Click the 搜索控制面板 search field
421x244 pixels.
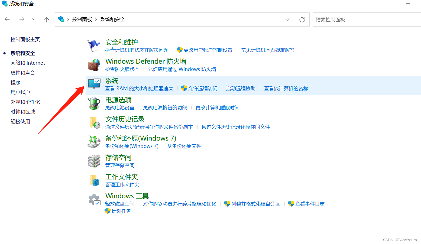point(367,19)
